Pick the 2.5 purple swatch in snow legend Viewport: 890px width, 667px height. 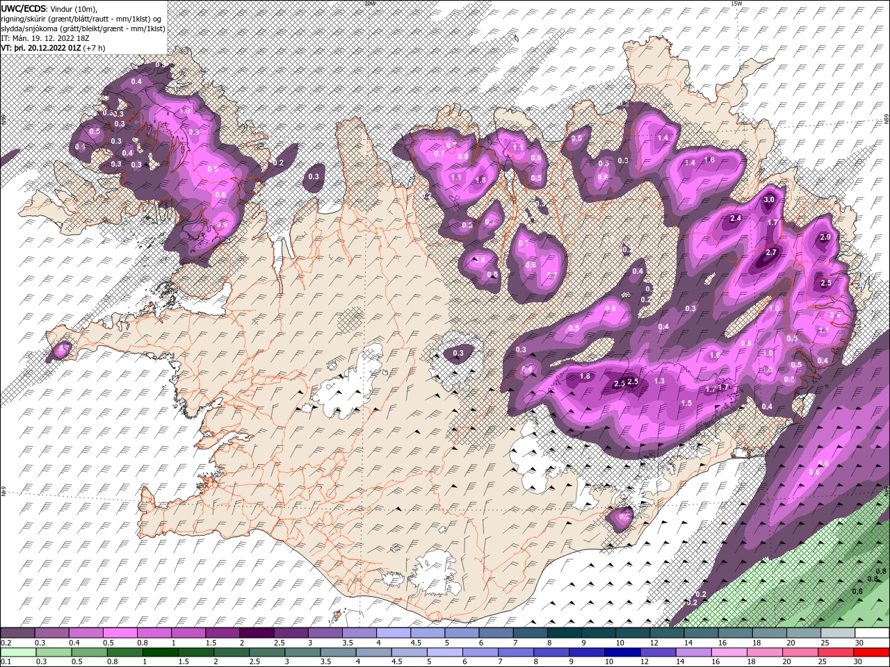[x=291, y=633]
